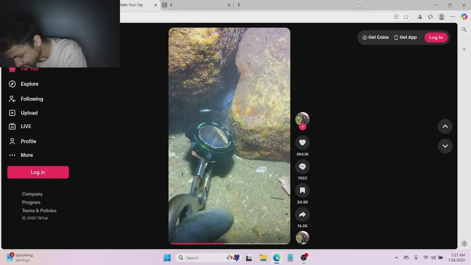Open the volume control in tray
This screenshot has width=471, height=265.
433,258
